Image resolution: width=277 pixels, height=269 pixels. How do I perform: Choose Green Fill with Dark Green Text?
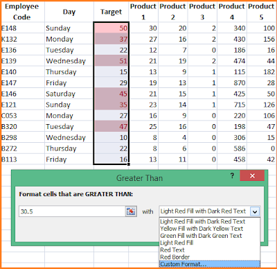210,236
